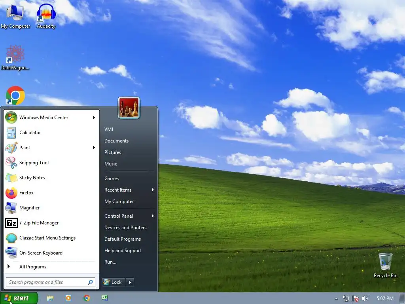Click the green taskbar icon next to Chrome
The image size is (405, 304).
(x=104, y=298)
